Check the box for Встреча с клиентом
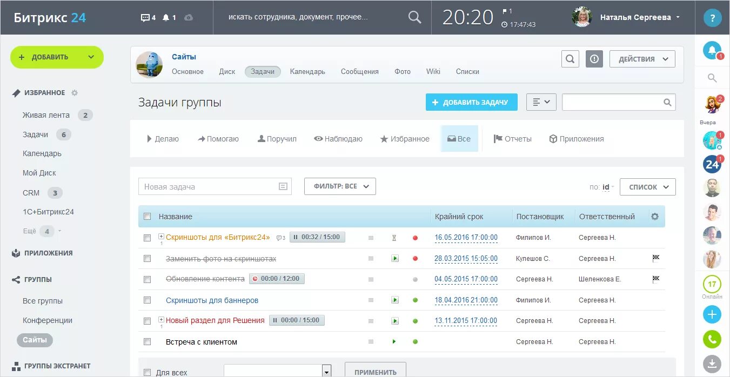 pos(147,341)
